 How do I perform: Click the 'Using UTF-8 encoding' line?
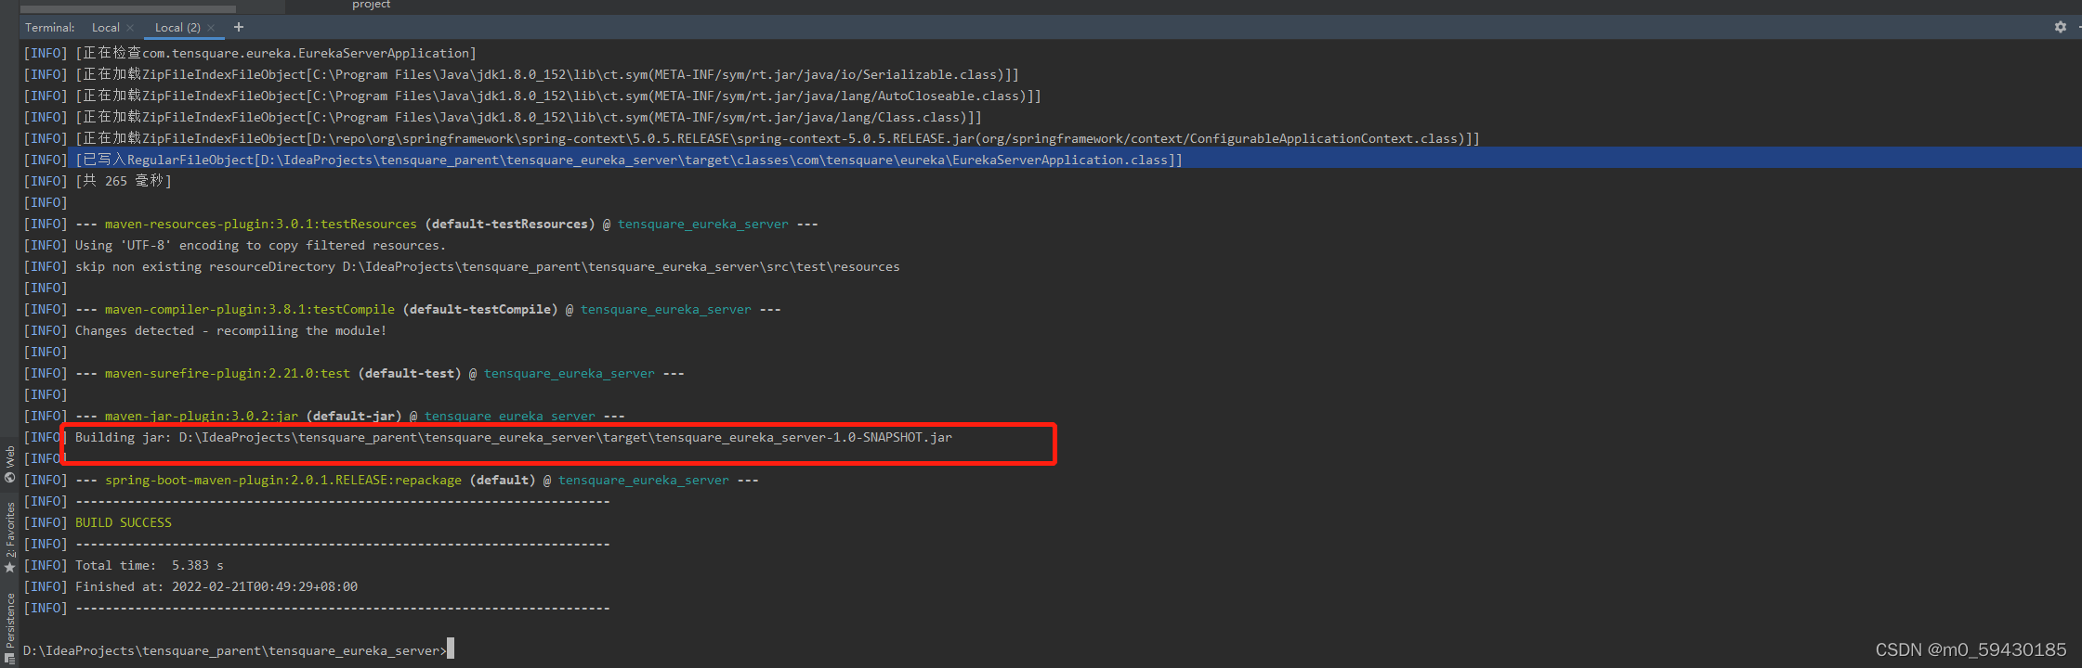(x=261, y=245)
